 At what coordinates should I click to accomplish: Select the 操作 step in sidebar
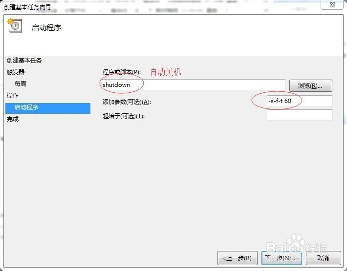(13, 96)
